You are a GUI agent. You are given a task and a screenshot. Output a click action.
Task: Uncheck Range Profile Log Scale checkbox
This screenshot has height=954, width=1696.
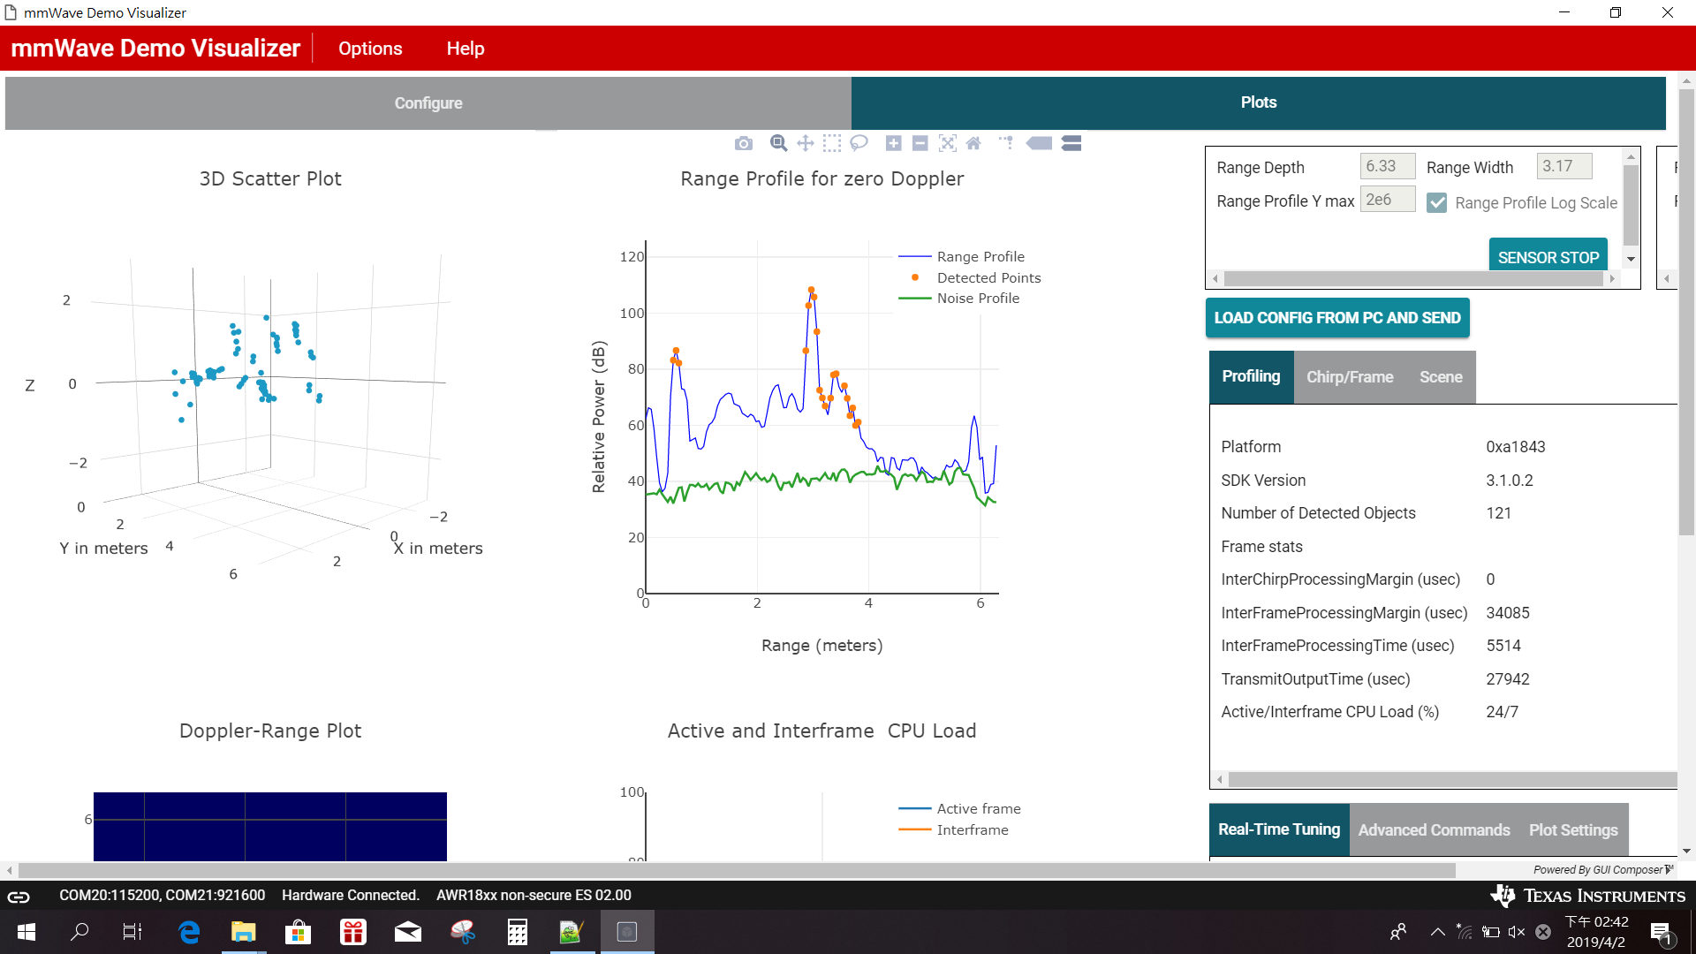point(1437,203)
